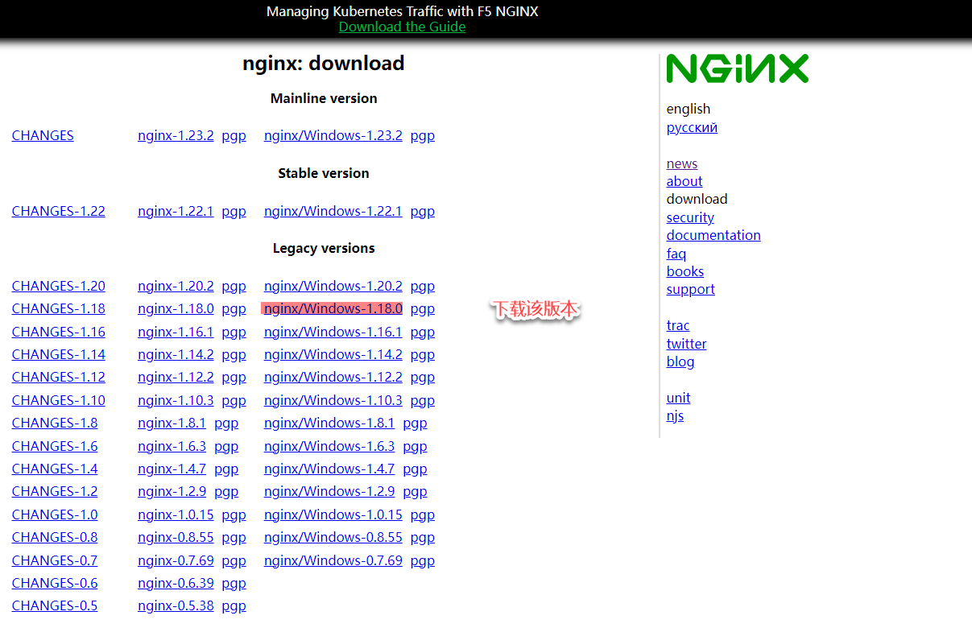Open the trac link
This screenshot has width=972, height=628.
[x=678, y=325]
